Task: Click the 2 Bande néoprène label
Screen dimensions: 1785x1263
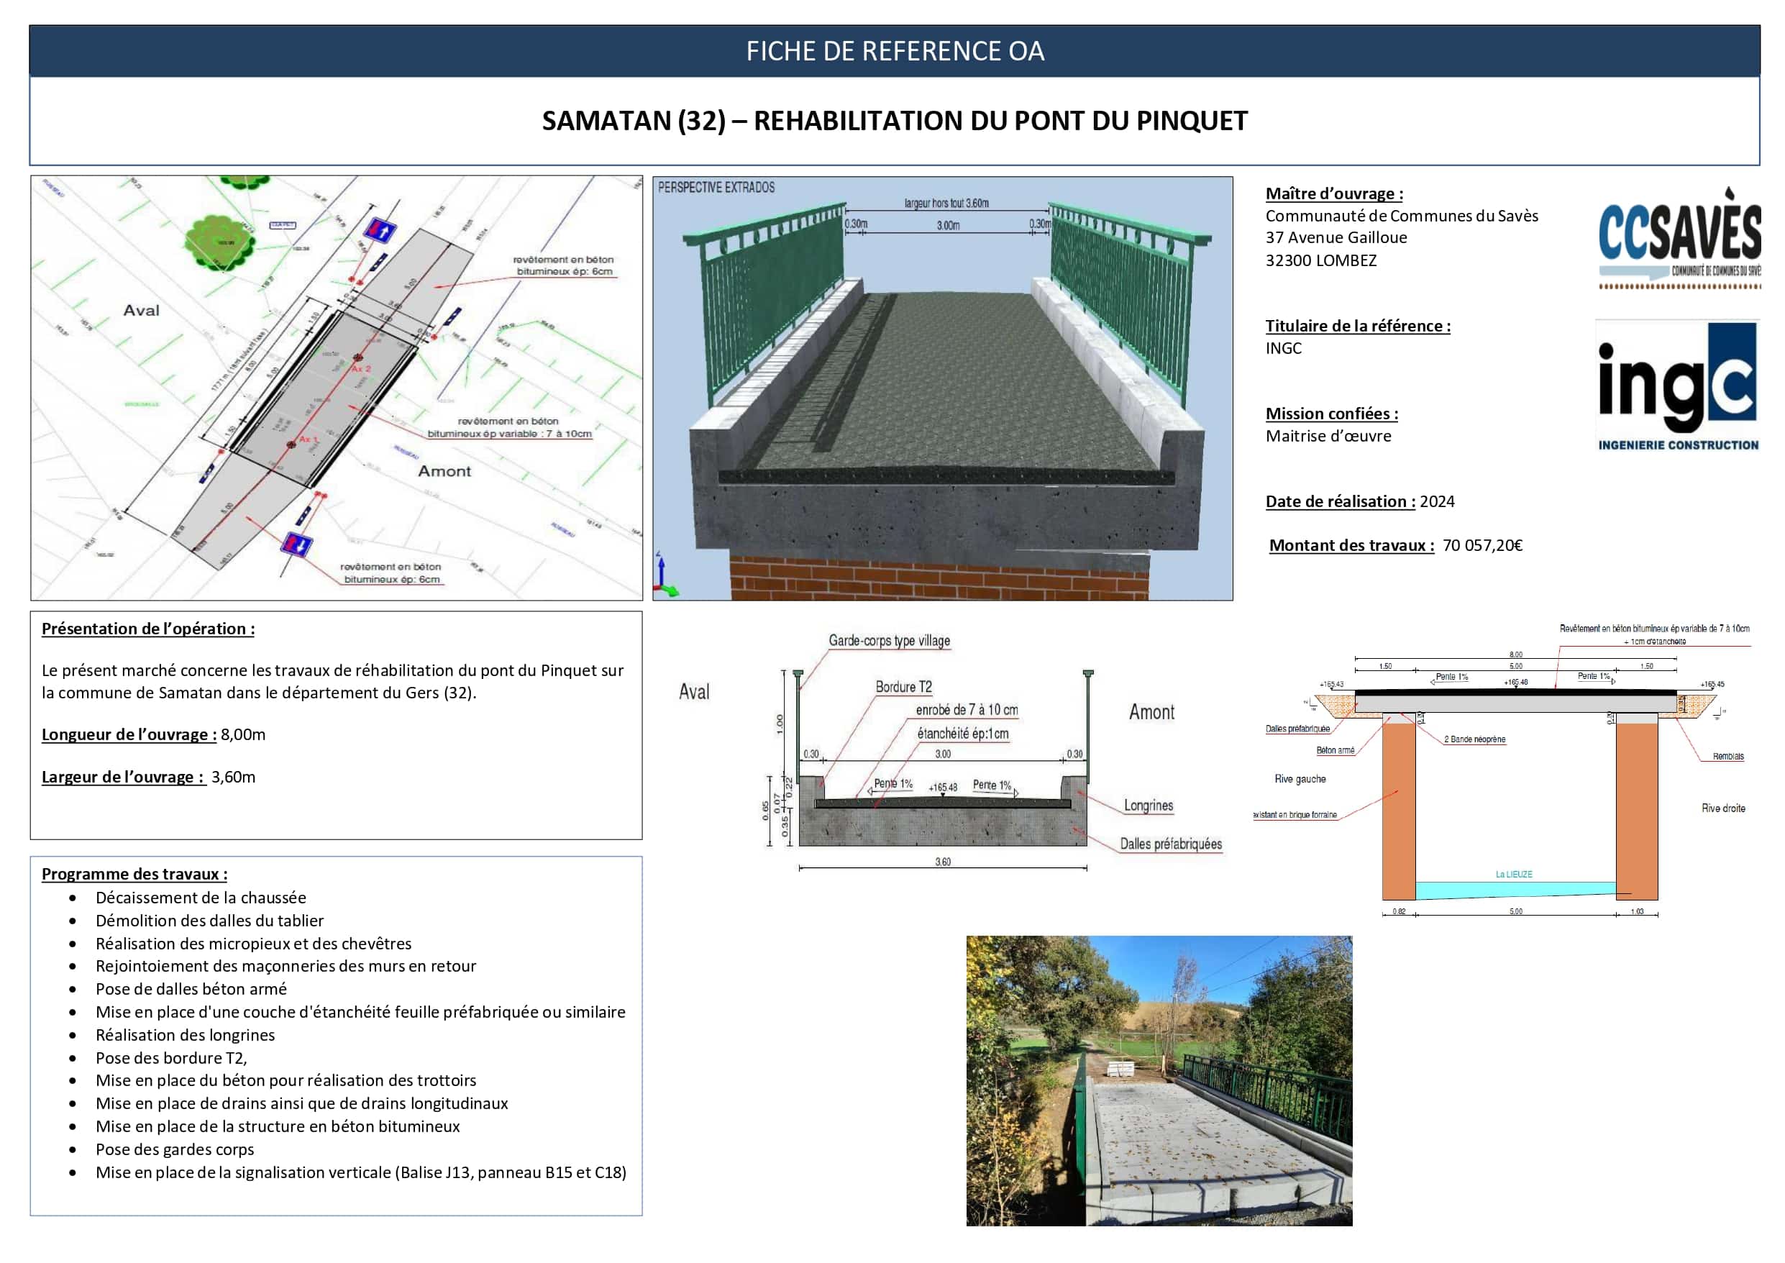Action: pos(1474,739)
